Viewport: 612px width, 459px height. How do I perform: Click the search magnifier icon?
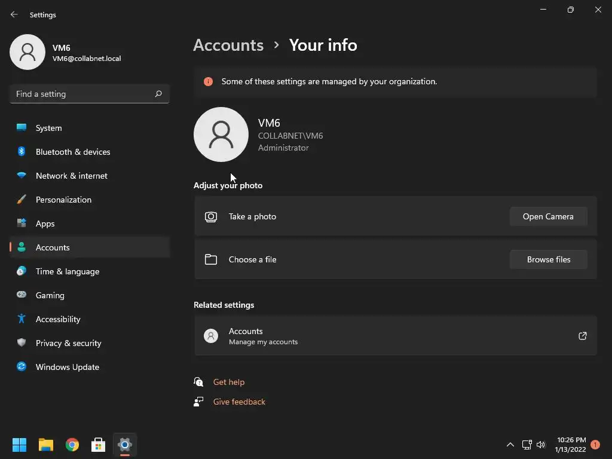pos(158,94)
